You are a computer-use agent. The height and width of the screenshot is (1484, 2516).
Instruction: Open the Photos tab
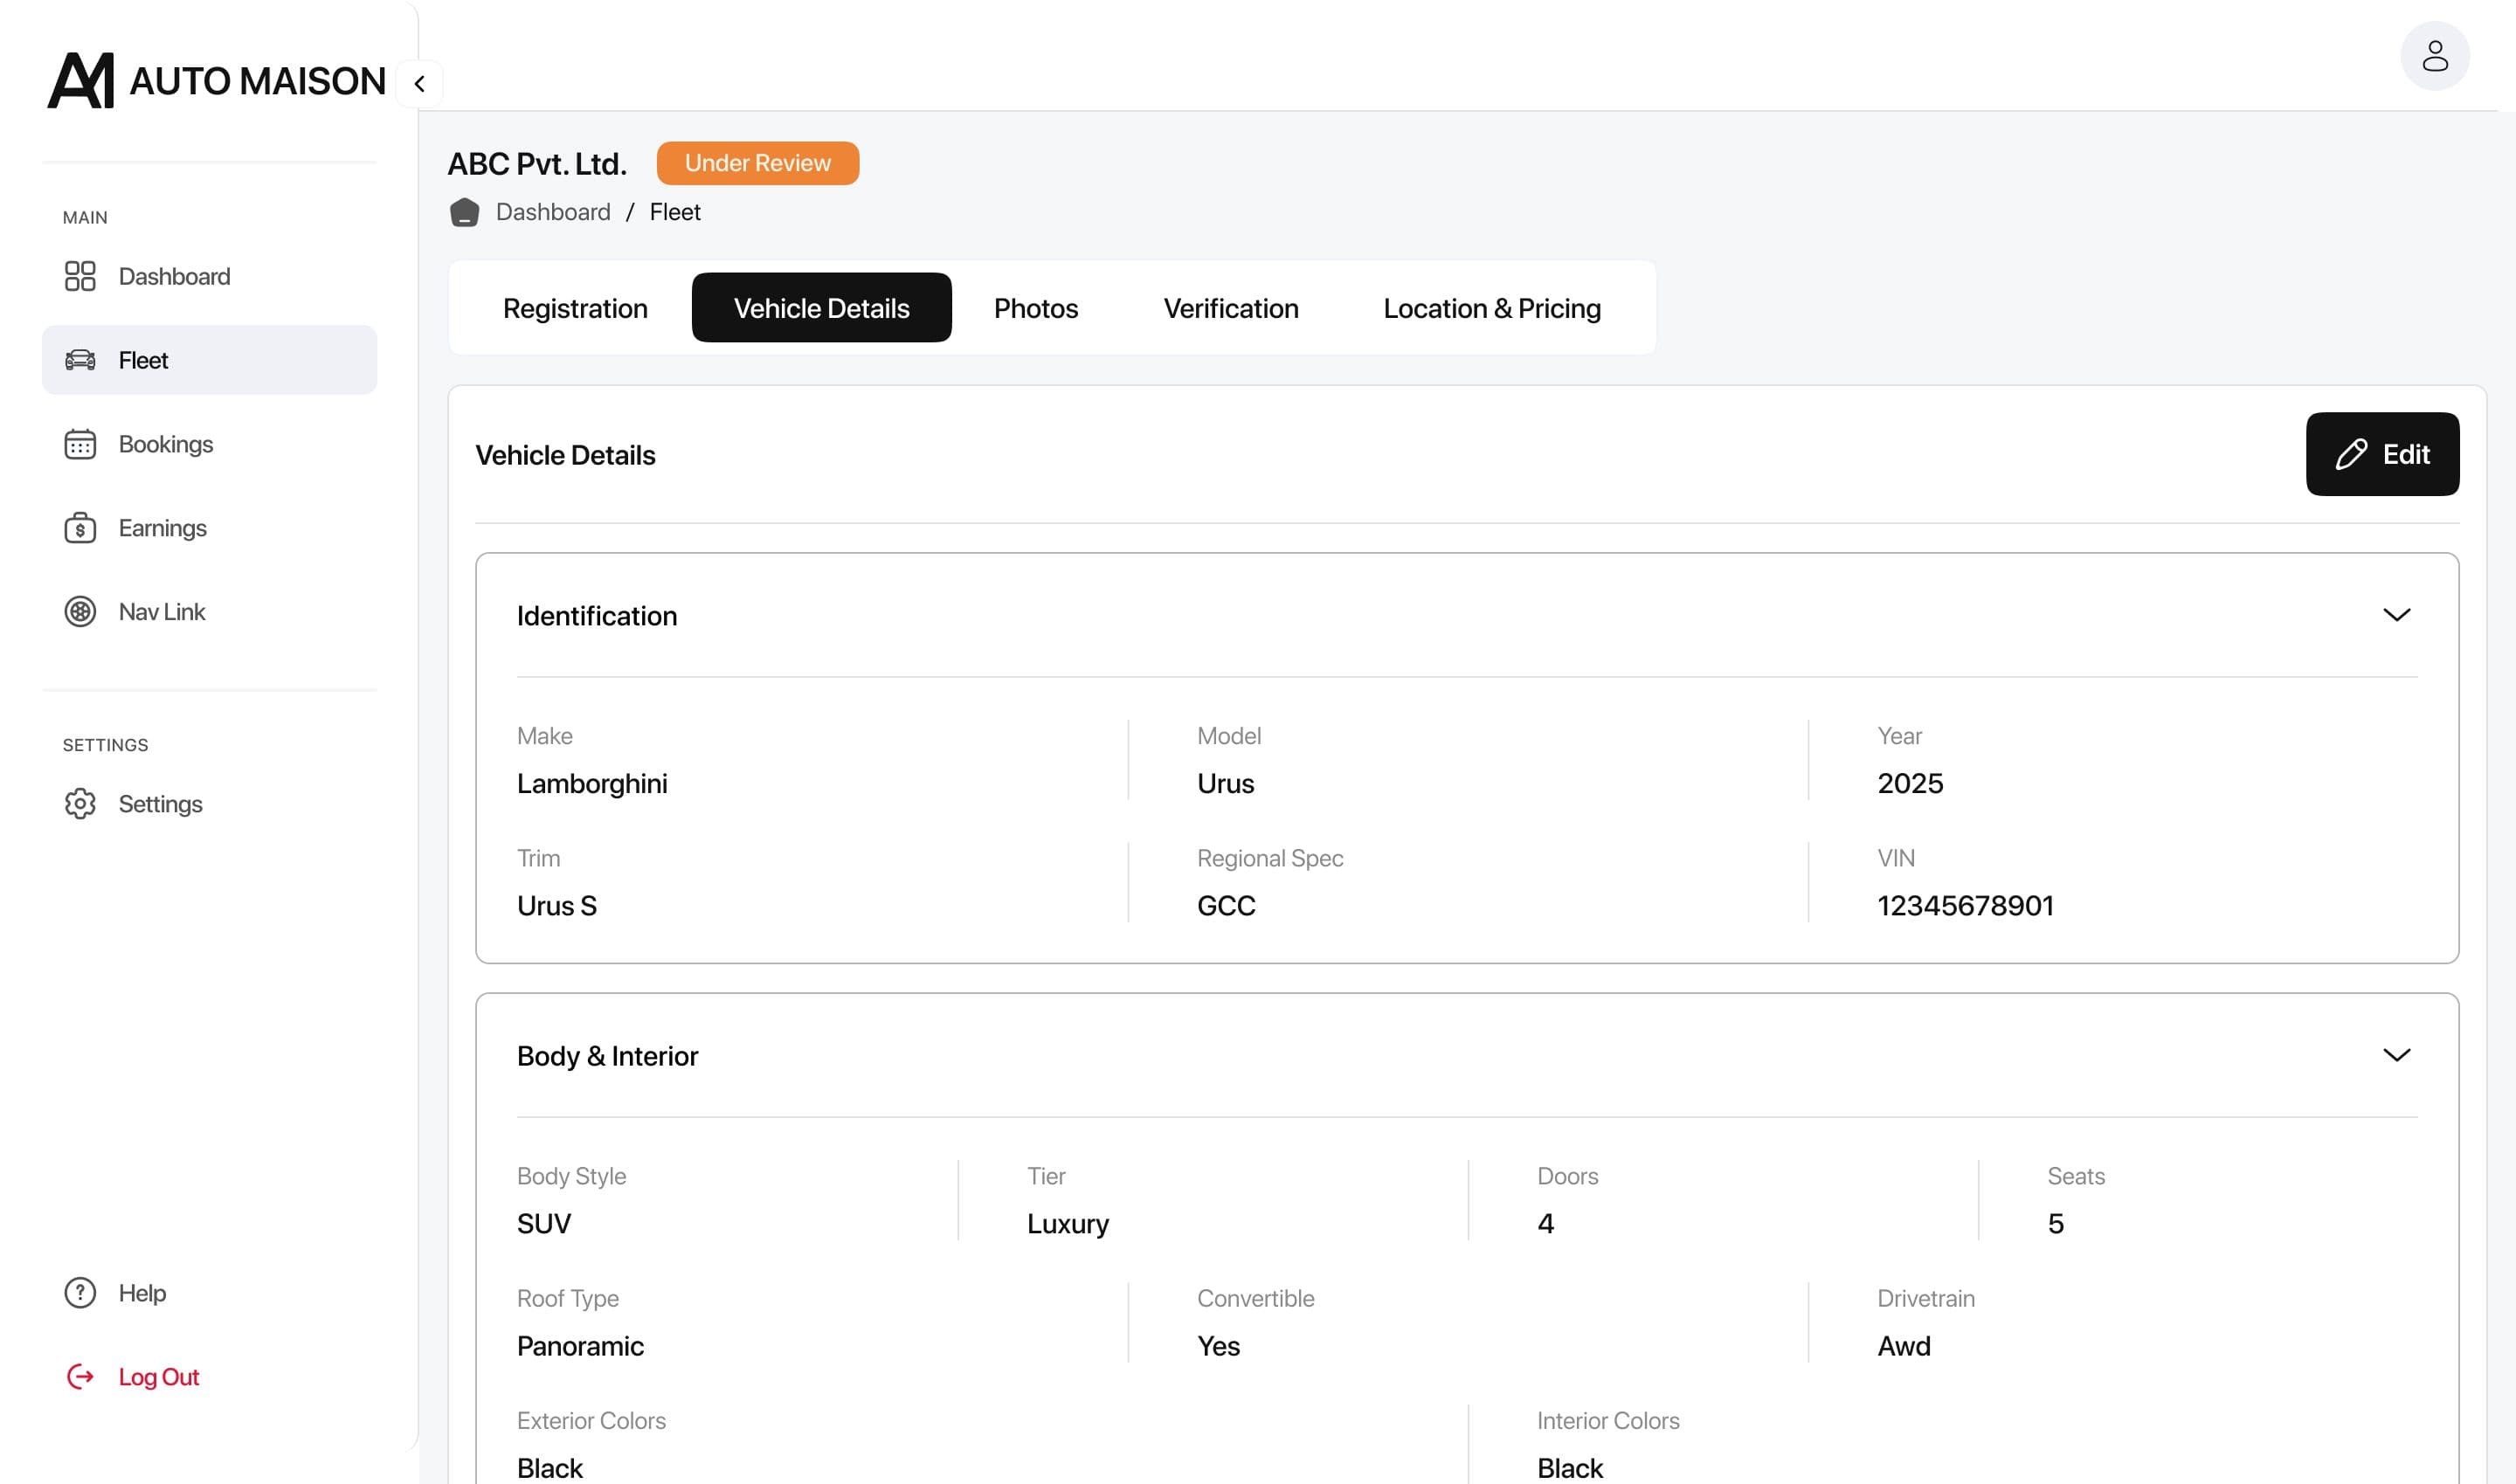(x=1035, y=308)
